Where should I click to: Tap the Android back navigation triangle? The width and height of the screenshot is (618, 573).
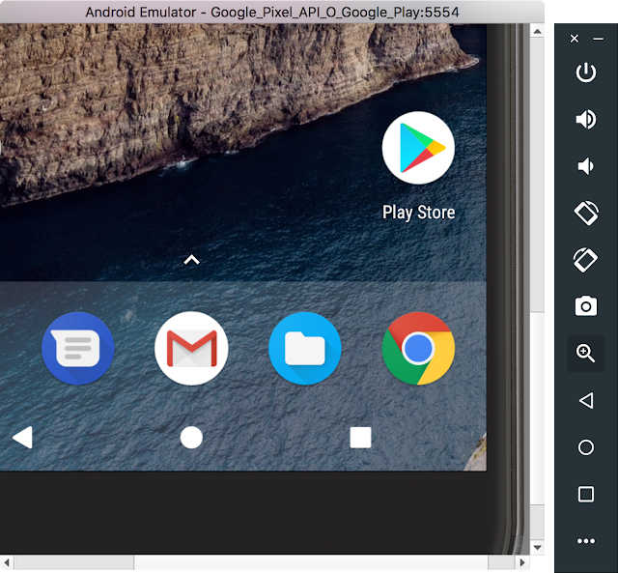pos(22,438)
